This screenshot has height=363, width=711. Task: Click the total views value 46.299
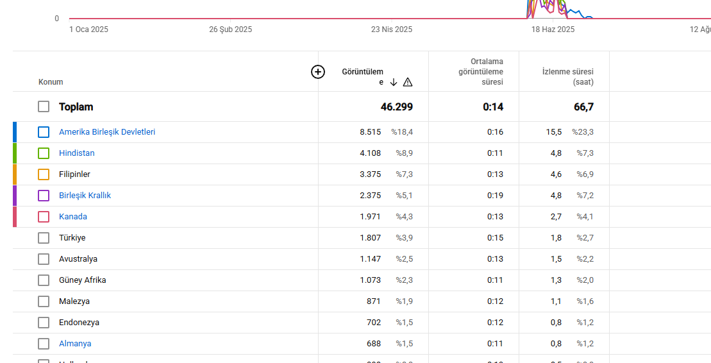coord(397,107)
